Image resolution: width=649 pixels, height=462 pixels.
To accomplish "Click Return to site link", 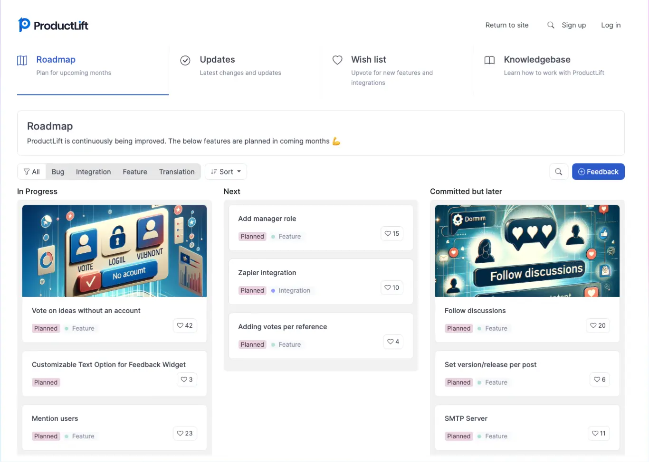I will (x=506, y=25).
